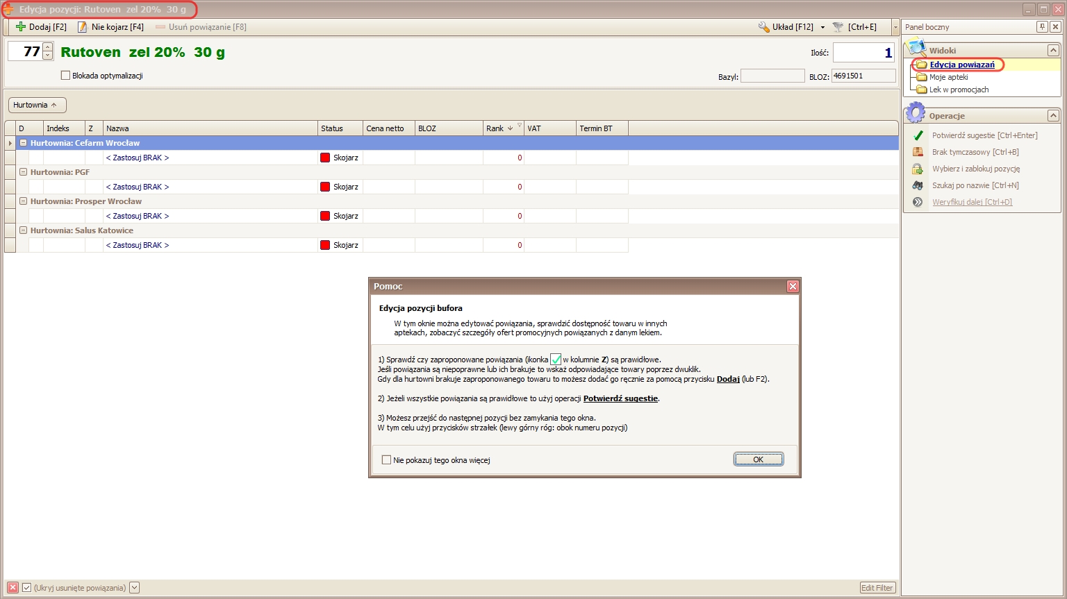Viewport: 1067px width, 599px height.
Task: Open the Moje apteki view
Action: tap(948, 77)
